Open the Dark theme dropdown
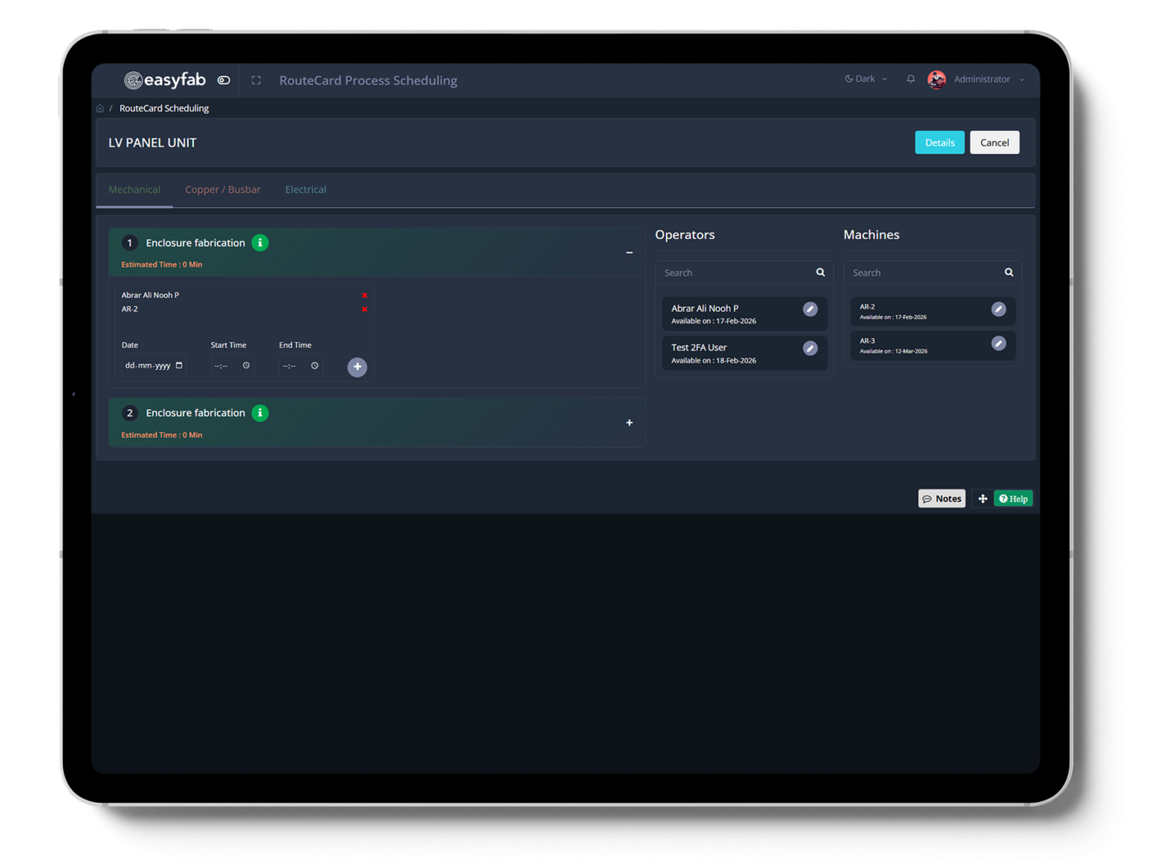 tap(866, 79)
